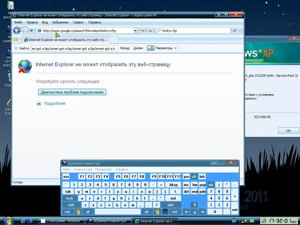Click the taskbar clock showing 17:32
300x225 pixels.
pos(280,221)
